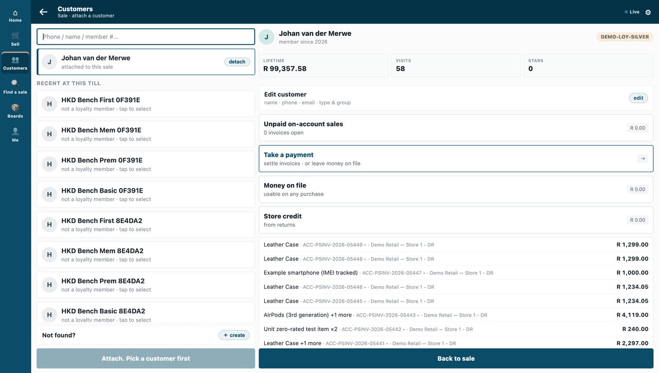This screenshot has width=659, height=373.
Task: Click the DEMO-LOY-SILVER badge
Action: [625, 37]
